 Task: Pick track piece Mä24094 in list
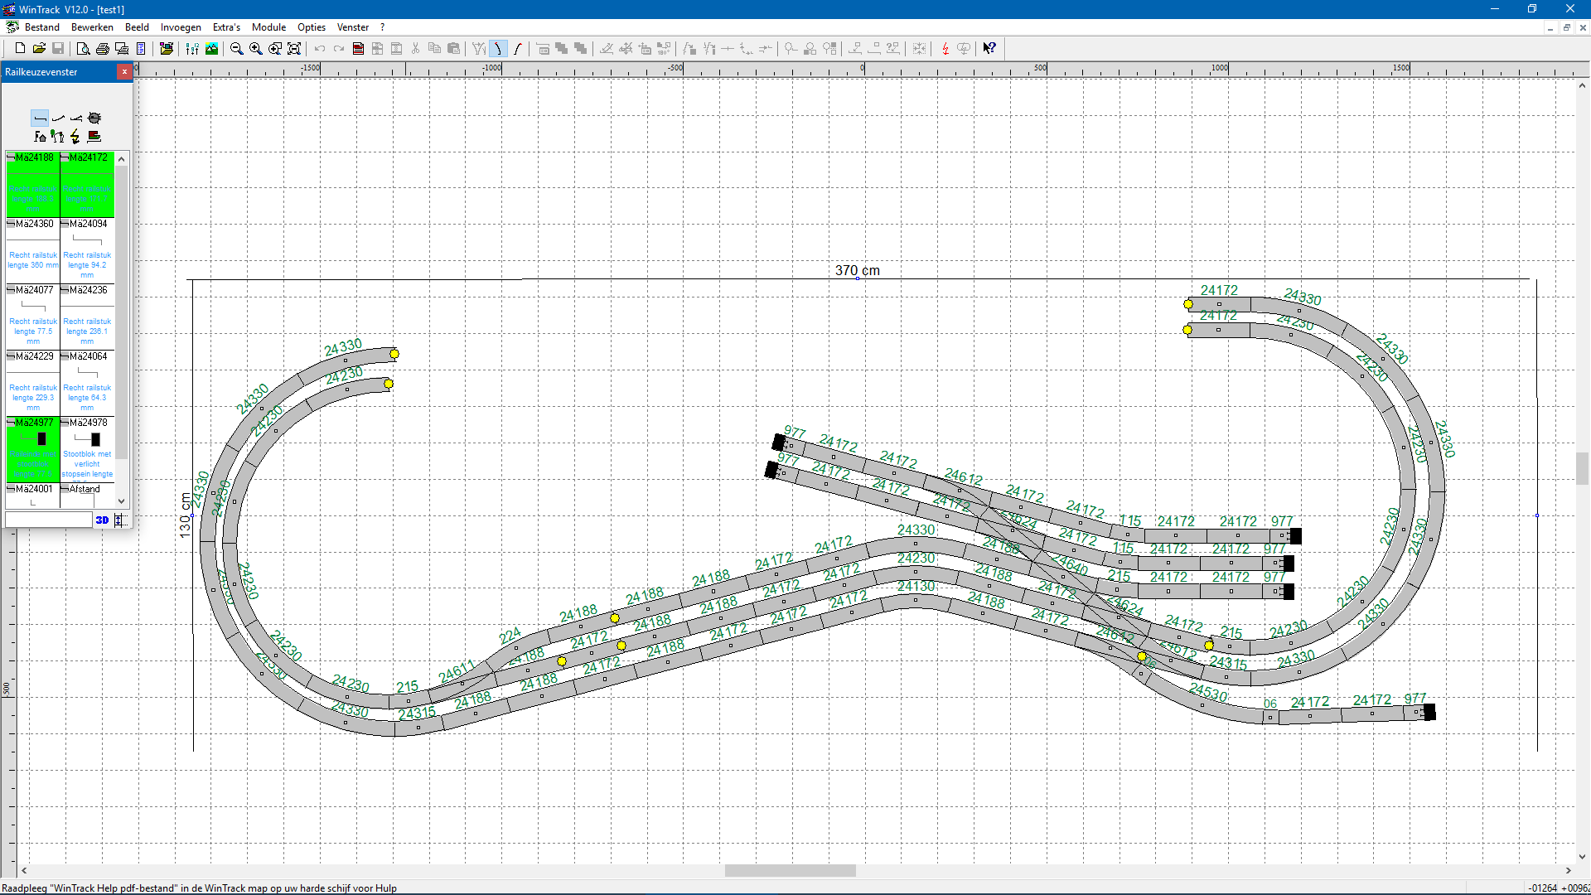(87, 250)
